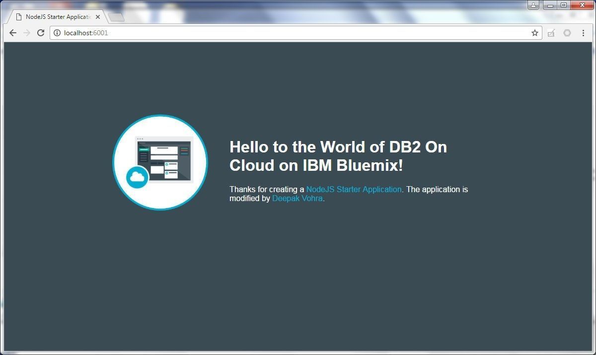The width and height of the screenshot is (596, 355).
Task: Close the Chrome window
Action: pyautogui.click(x=582, y=5)
